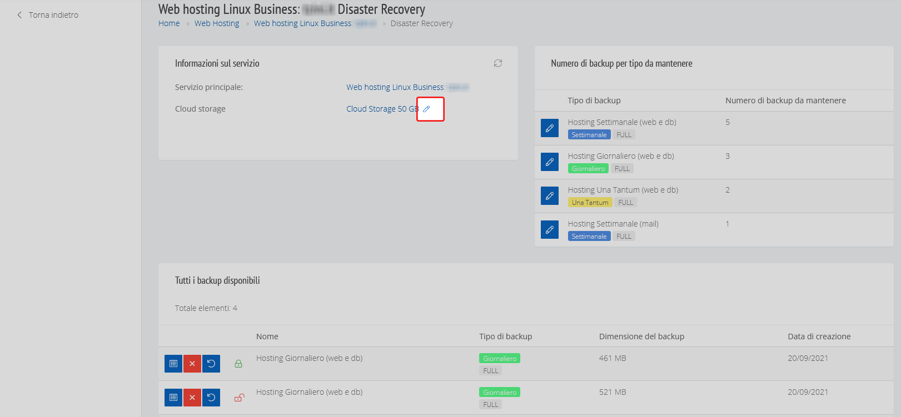The width and height of the screenshot is (901, 417).
Task: Delete the 461 MB backup
Action: tap(192, 364)
